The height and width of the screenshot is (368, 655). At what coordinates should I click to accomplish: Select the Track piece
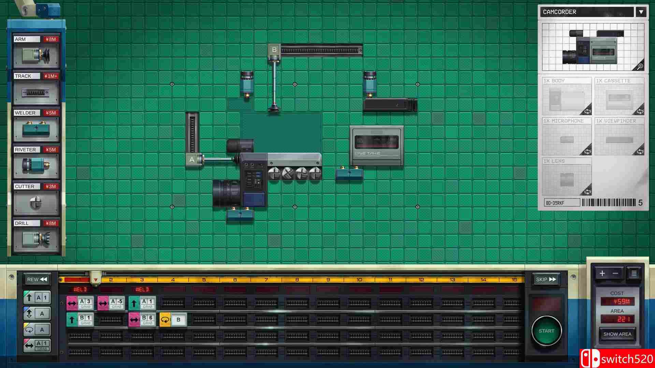point(36,92)
